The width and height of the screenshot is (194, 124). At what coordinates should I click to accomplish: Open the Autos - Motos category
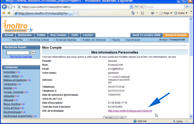coord(11,76)
